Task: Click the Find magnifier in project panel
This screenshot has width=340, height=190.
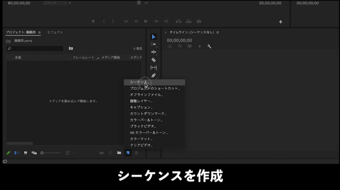Action: point(110,153)
